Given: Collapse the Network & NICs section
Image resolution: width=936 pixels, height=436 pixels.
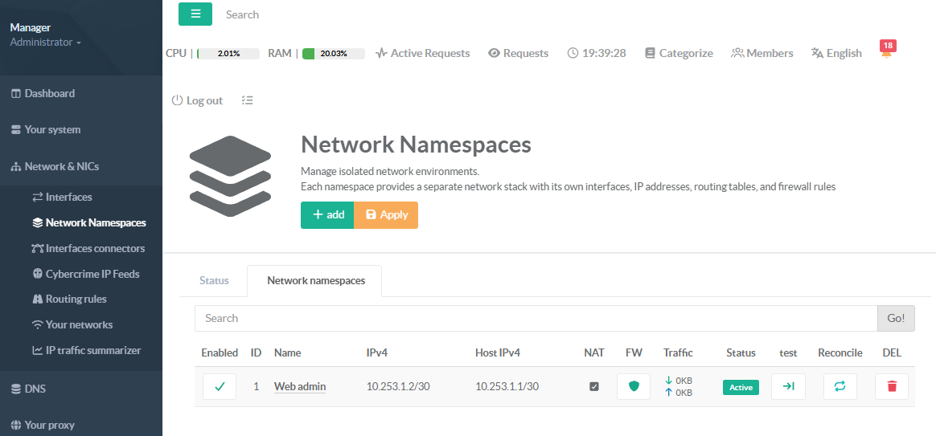Looking at the screenshot, I should [x=61, y=166].
